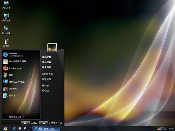Open 记事本 (Notepad)
Viewport: 175px width, 131px height.
[x=11, y=96]
